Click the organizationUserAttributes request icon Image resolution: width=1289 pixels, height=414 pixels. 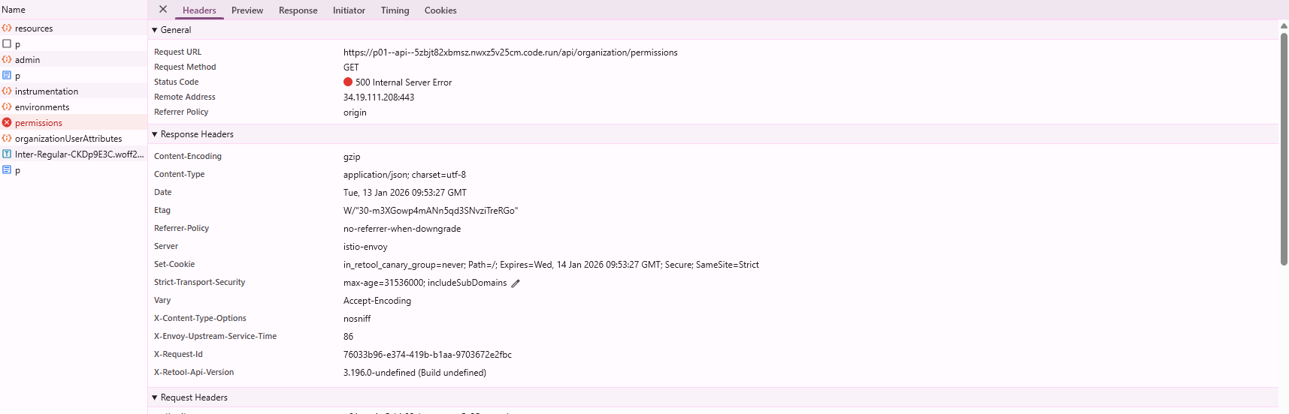[x=7, y=139]
